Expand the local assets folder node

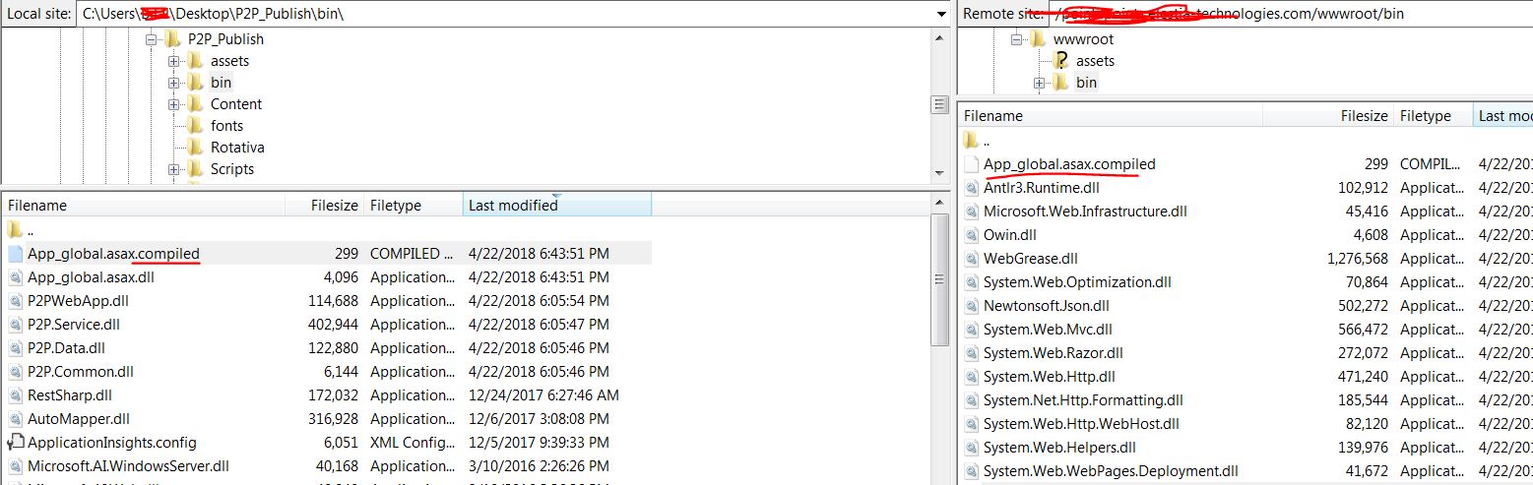click(x=174, y=61)
